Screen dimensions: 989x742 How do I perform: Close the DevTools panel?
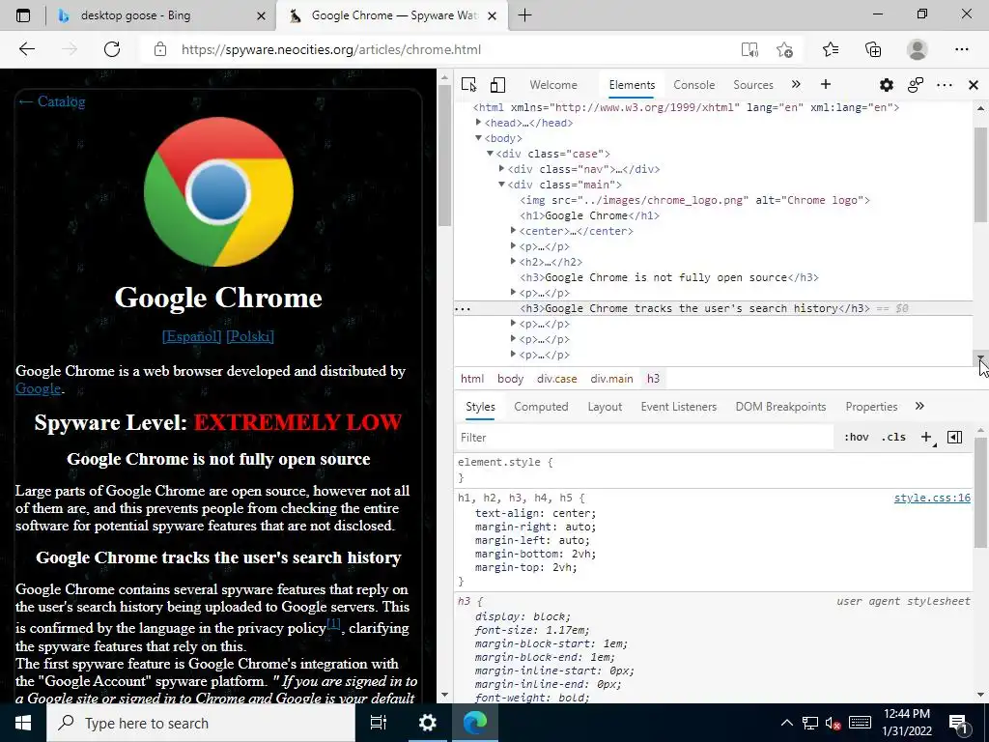point(974,85)
